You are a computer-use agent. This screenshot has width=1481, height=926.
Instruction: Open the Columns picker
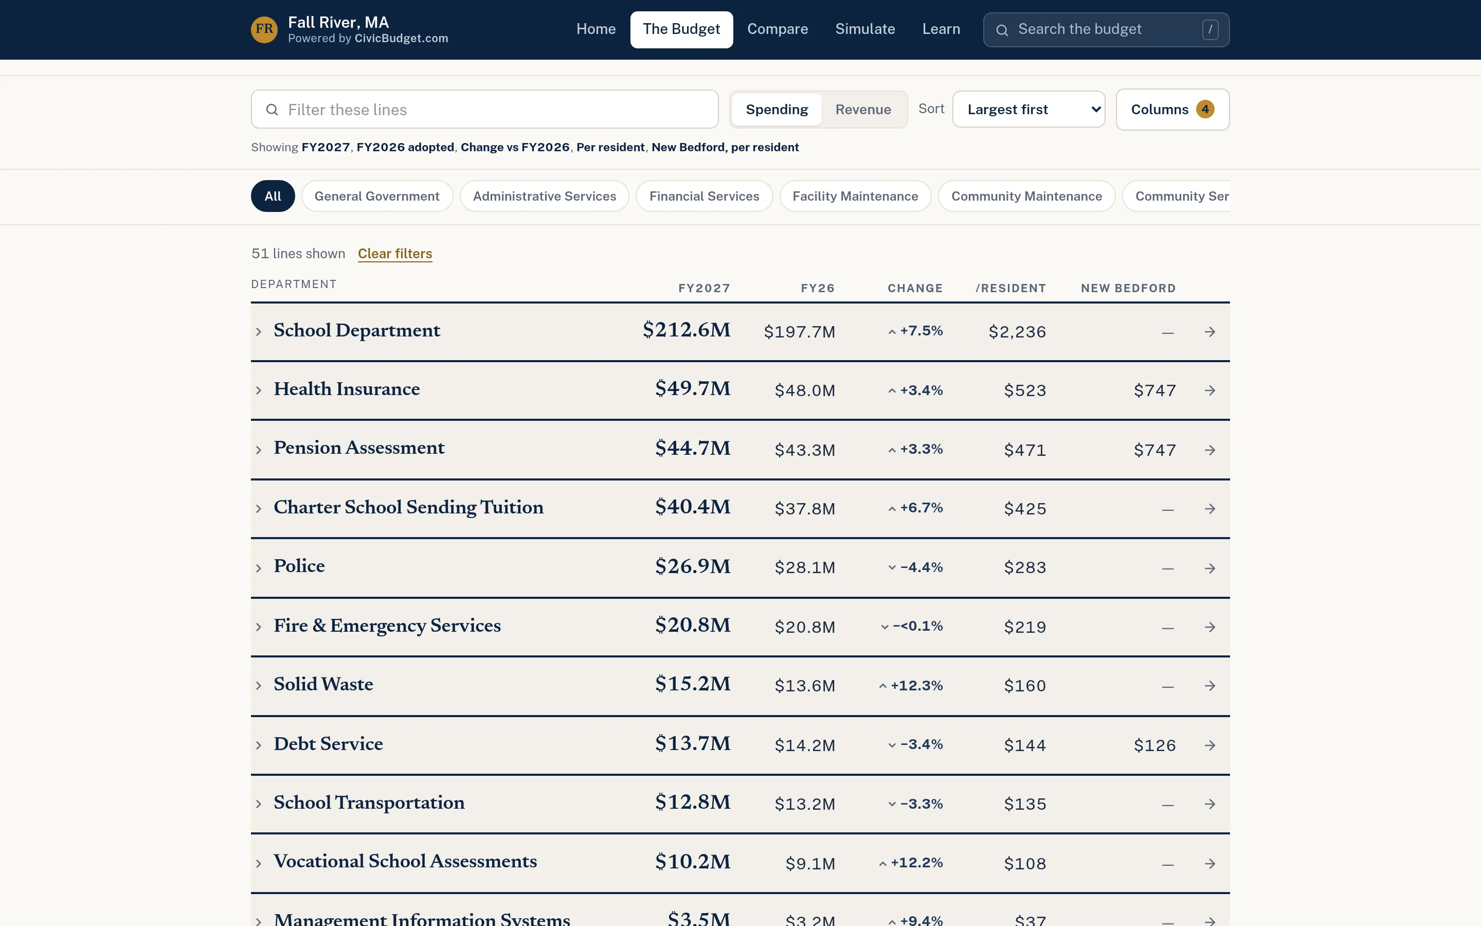click(x=1172, y=110)
